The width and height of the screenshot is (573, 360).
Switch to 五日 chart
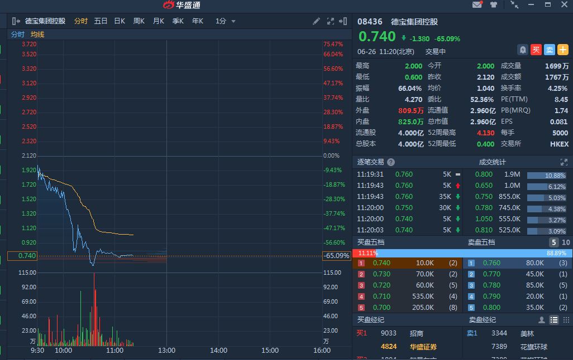point(101,21)
